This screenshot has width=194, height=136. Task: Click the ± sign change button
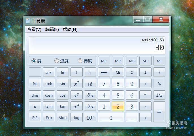(145, 72)
